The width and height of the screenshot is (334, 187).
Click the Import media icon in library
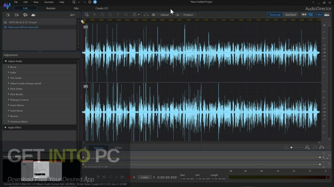pos(8,15)
